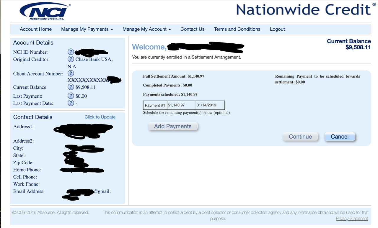The image size is (378, 228).
Task: View Terms and Conditions
Action: pyautogui.click(x=237, y=29)
